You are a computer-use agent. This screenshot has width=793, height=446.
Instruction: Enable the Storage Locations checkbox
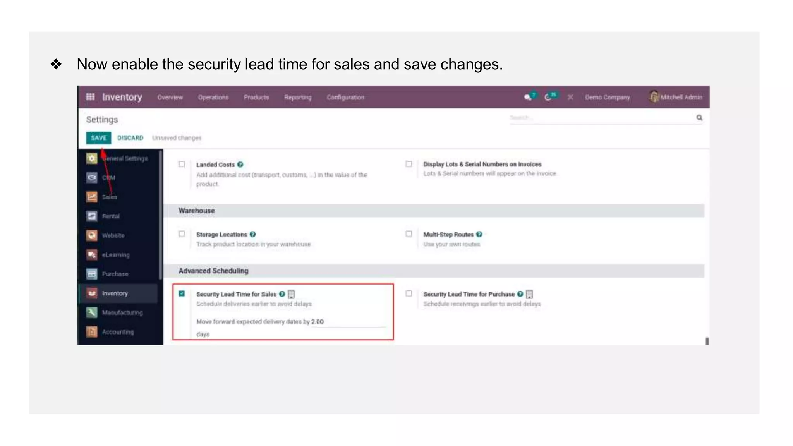click(182, 234)
